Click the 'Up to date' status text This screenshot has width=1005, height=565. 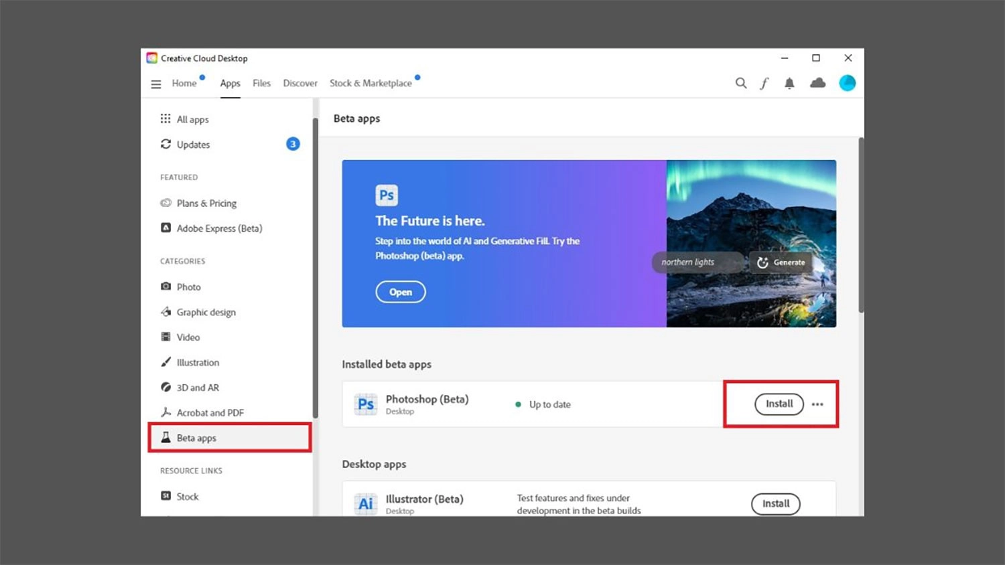550,404
